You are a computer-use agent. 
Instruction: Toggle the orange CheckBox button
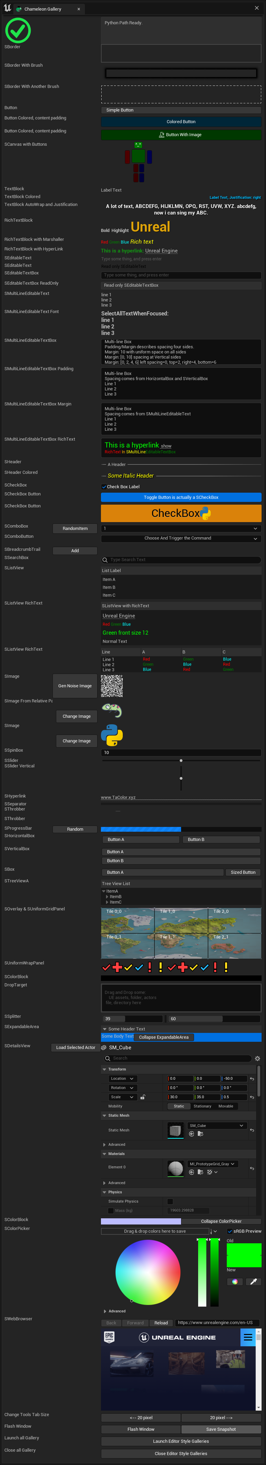coord(181,513)
